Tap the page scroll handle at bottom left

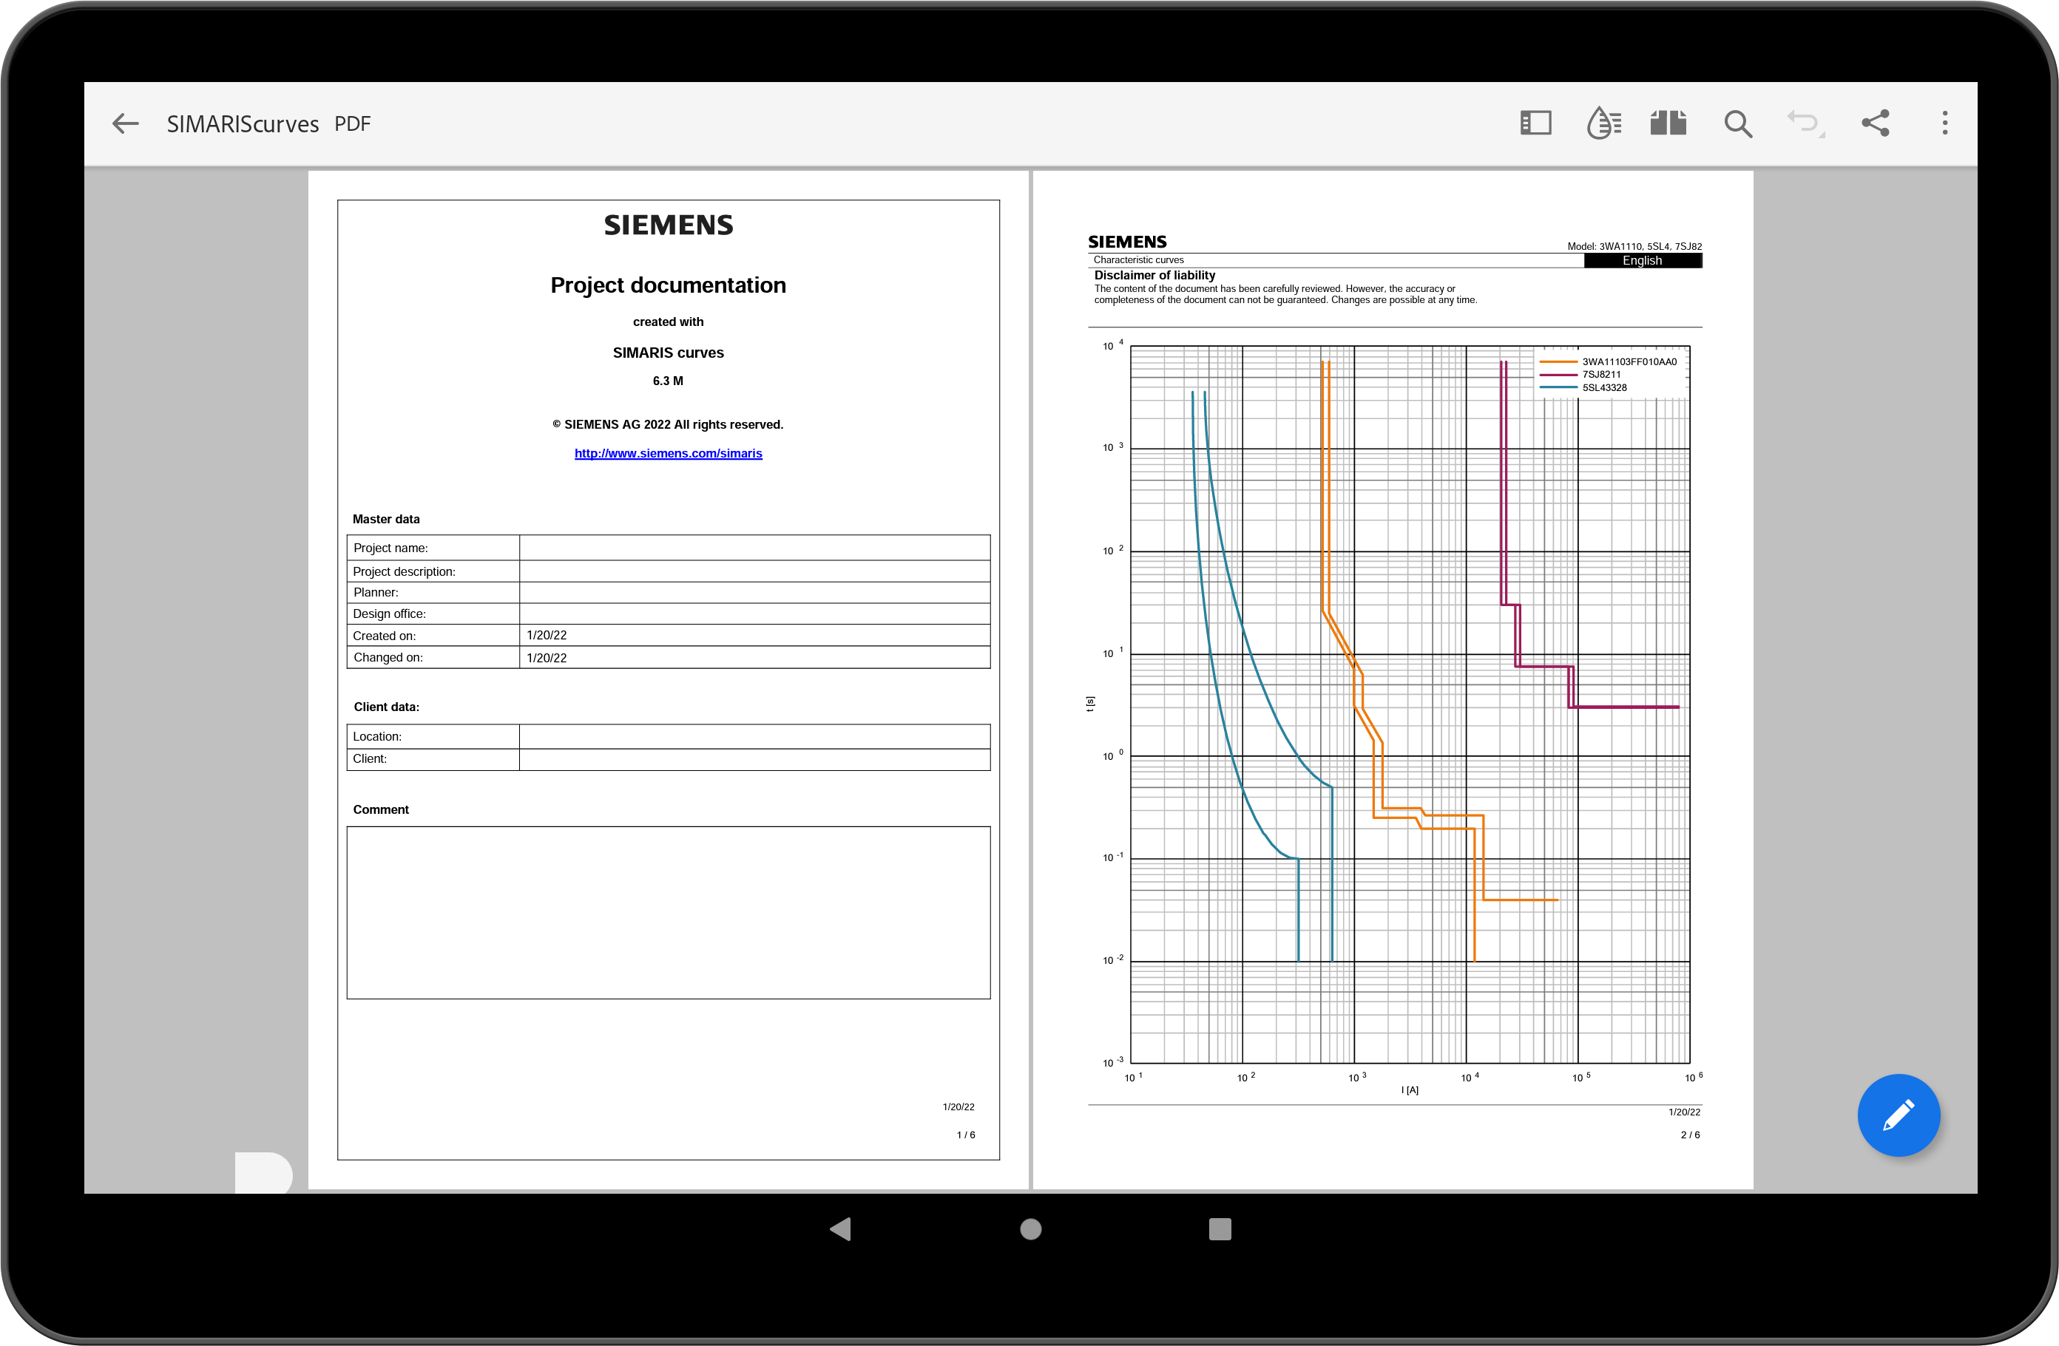click(x=263, y=1173)
